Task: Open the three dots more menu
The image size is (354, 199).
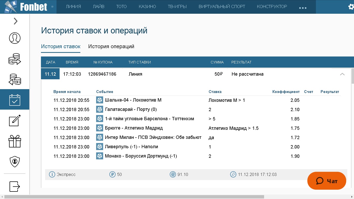Action: 303,8
